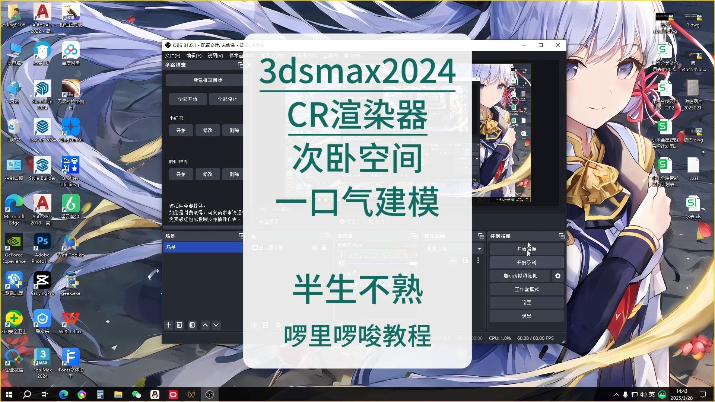
Task: Add a new transition with the plus icon
Action: 453,261
